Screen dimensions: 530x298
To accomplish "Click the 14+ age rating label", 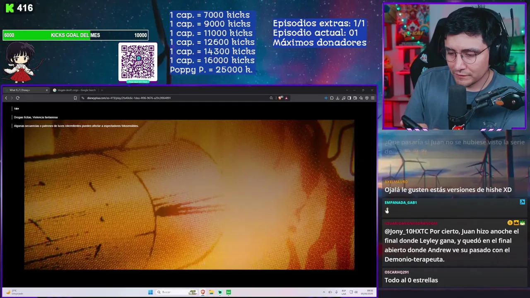I will point(17,109).
